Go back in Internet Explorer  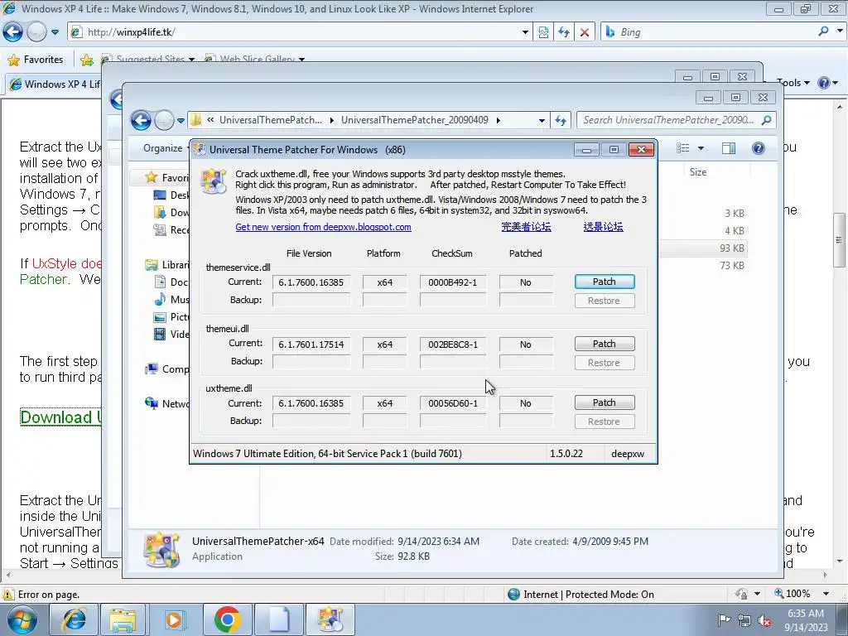coord(13,32)
